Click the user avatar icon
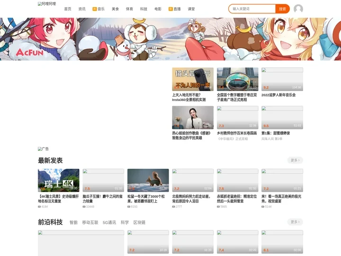341x256 pixels. tap(298, 9)
